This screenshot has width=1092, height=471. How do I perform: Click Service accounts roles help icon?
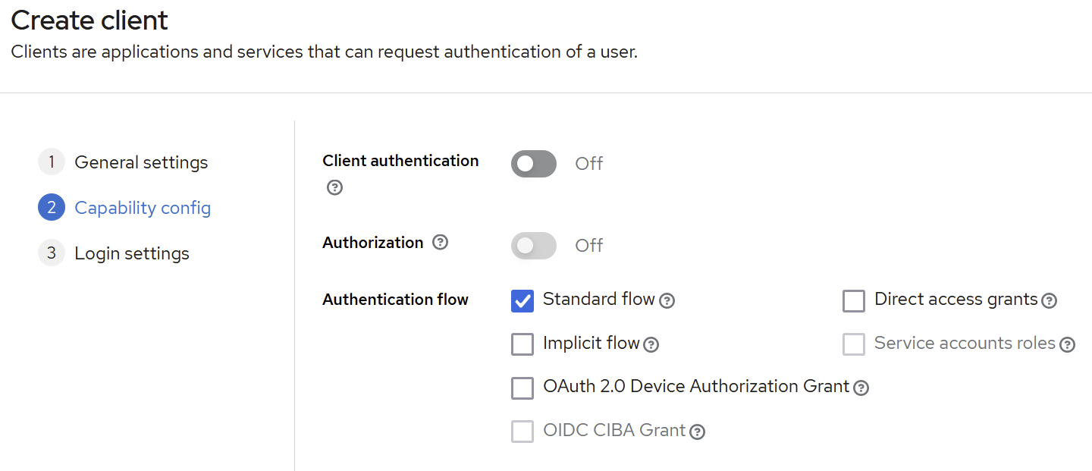tap(1068, 345)
